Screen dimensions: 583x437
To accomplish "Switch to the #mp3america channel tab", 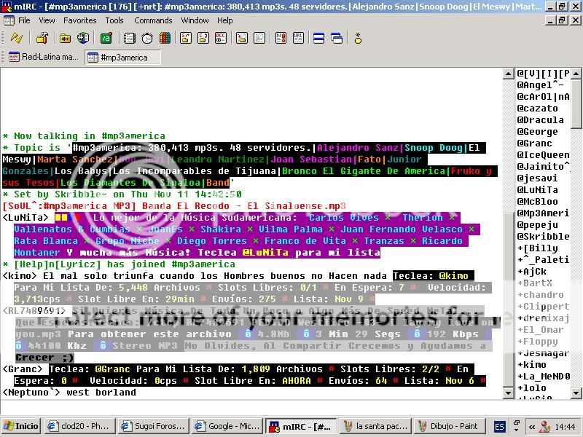I will coord(123,58).
